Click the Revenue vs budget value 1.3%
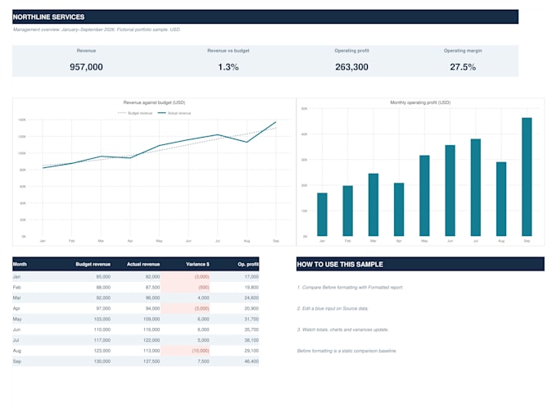Image resolution: width=557 pixels, height=418 pixels. point(229,67)
